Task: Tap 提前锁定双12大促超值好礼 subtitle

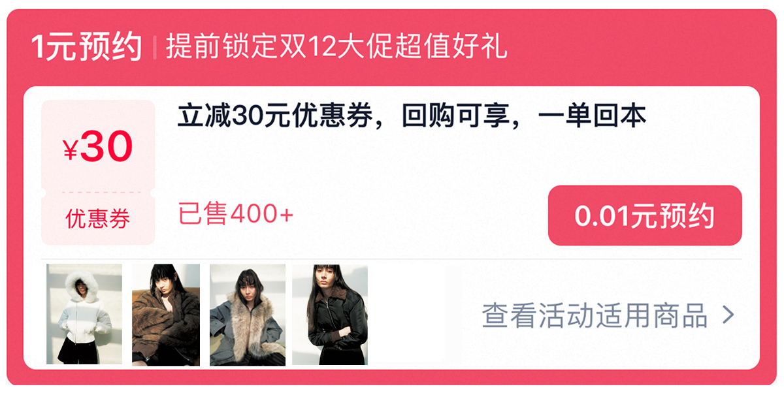Action: pos(336,48)
